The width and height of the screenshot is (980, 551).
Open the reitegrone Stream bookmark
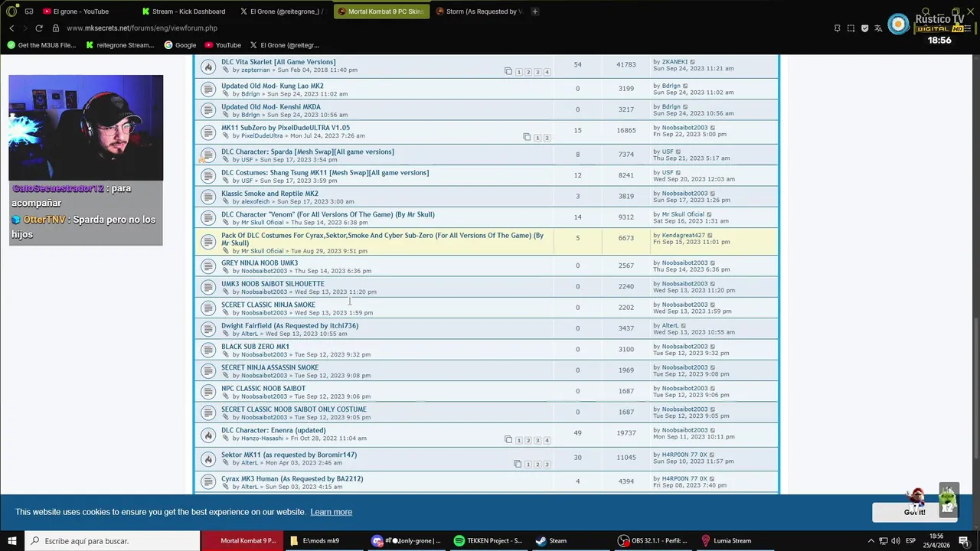tap(119, 45)
